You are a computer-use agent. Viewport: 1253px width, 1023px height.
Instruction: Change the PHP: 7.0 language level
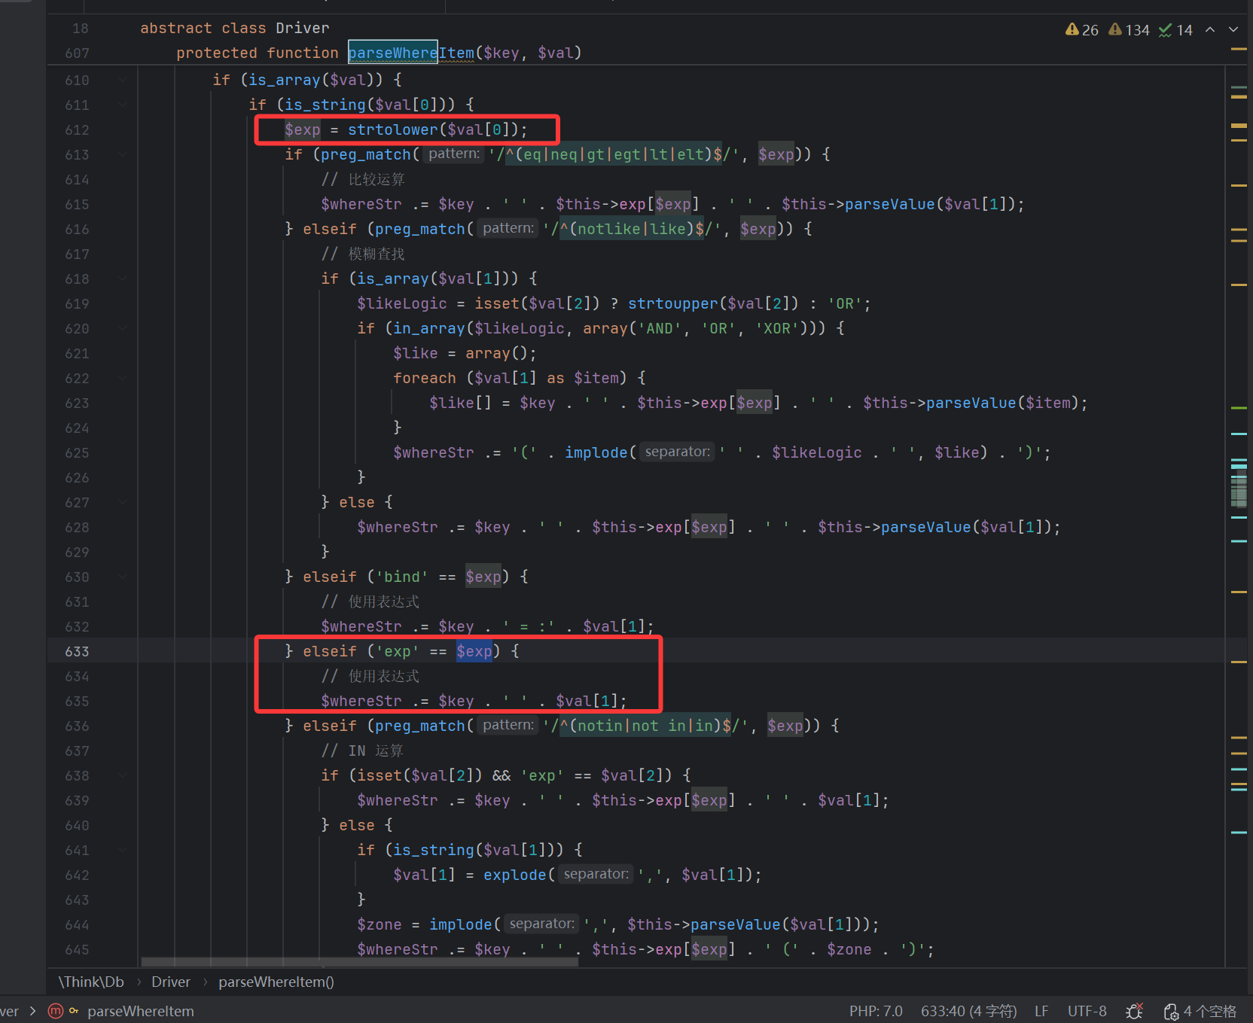876,1011
